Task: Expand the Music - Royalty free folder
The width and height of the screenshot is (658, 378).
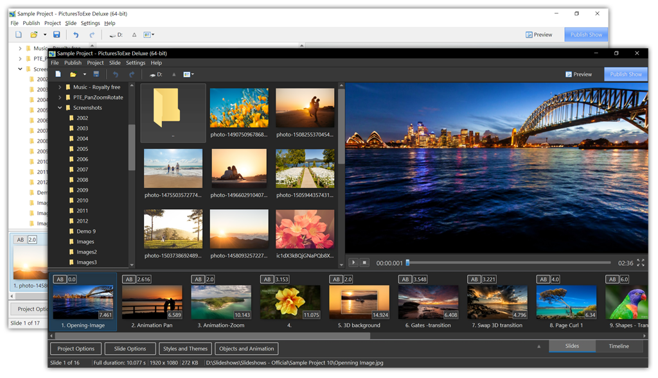Action: point(60,87)
